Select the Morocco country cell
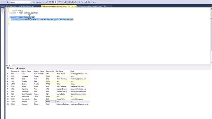The height and width of the screenshot is (119, 212). point(27,104)
